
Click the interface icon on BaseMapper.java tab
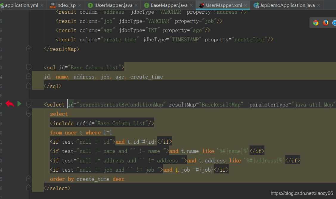click(147, 5)
